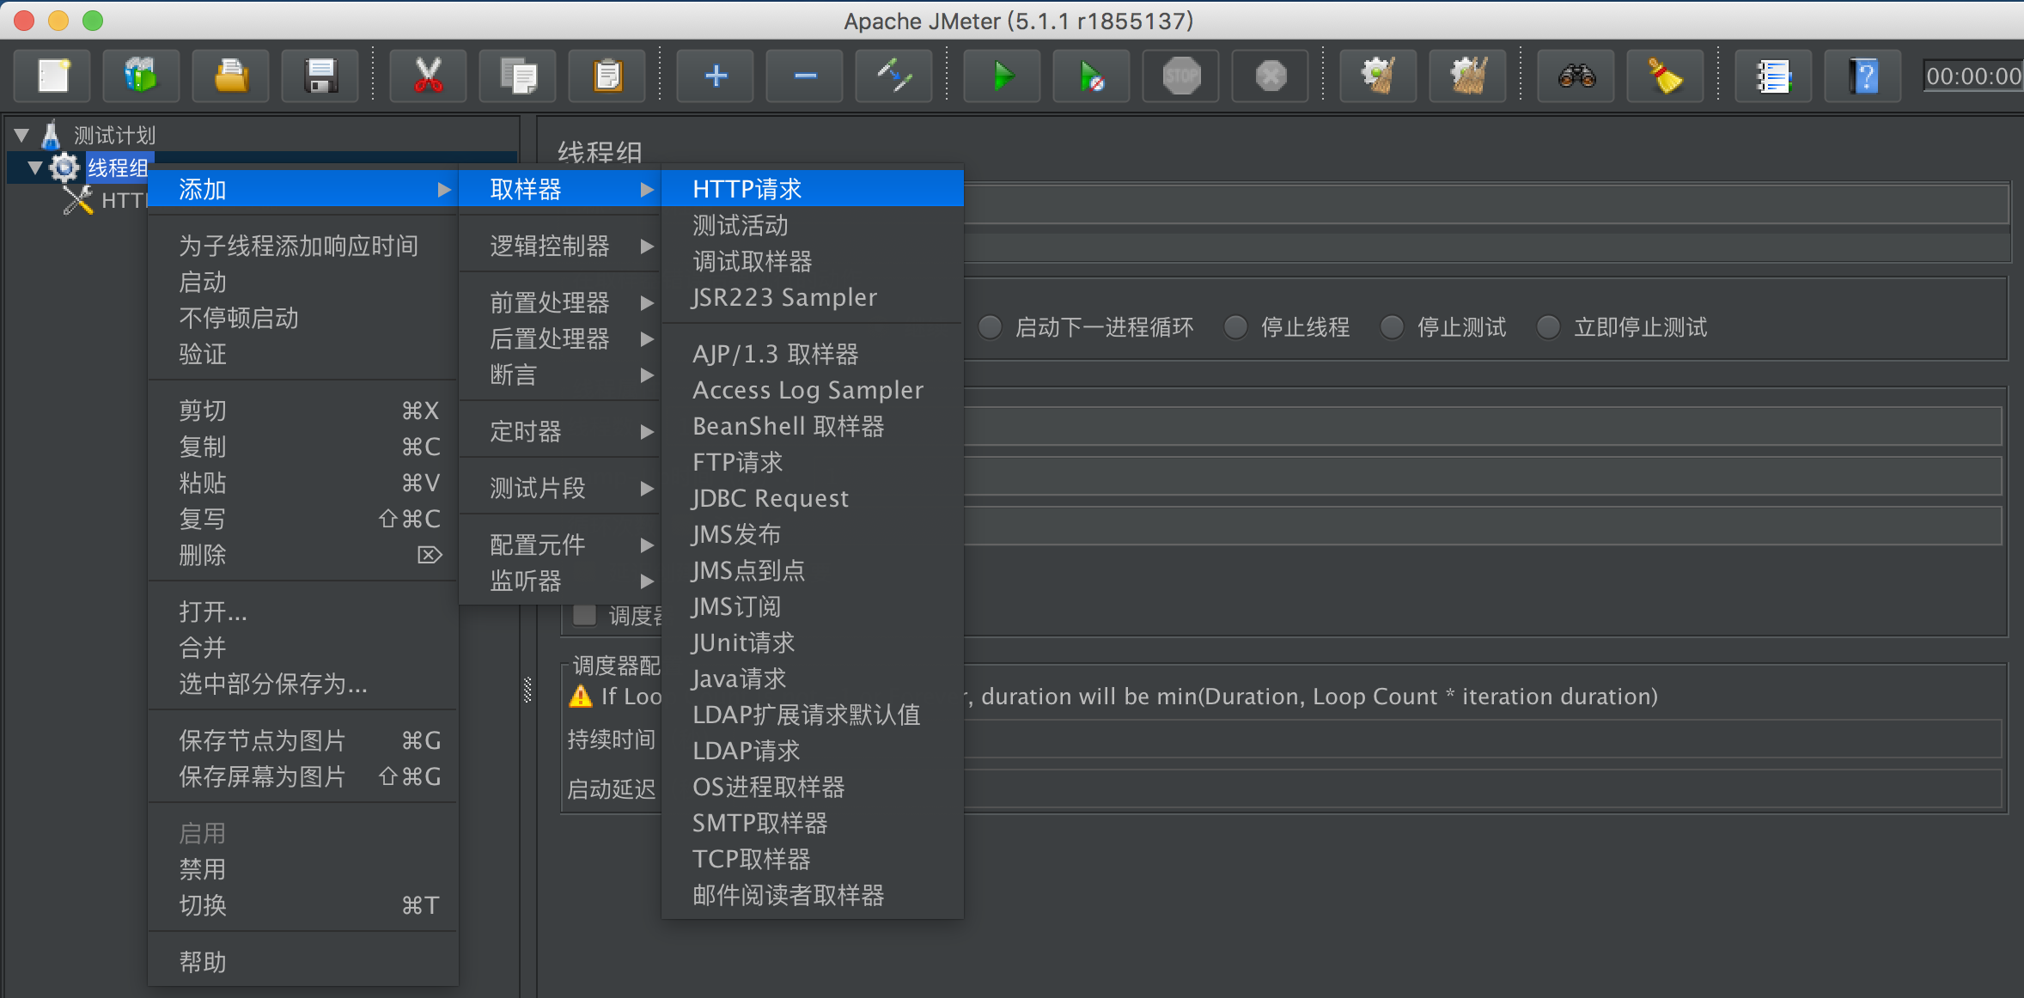Choose TCP取样器 menu item

point(813,859)
